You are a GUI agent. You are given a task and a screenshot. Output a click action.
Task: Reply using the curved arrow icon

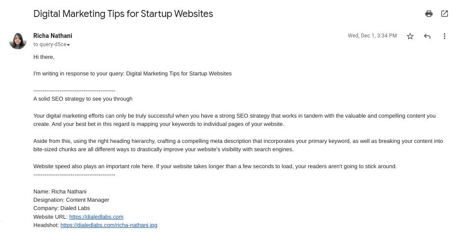[x=427, y=36]
